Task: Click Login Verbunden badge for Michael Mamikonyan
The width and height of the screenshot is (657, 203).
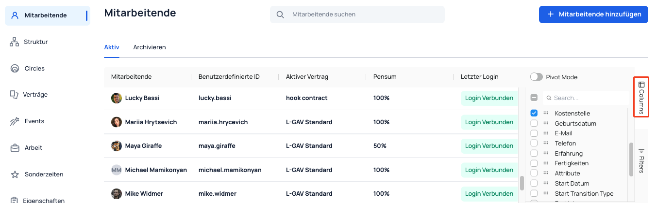Action: tap(489, 170)
